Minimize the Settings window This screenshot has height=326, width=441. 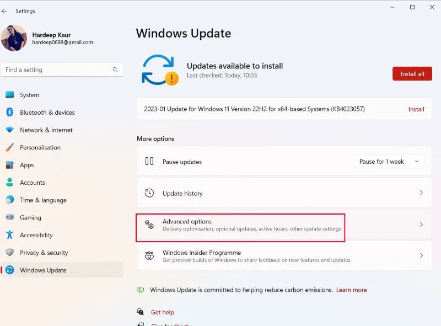tap(392, 7)
